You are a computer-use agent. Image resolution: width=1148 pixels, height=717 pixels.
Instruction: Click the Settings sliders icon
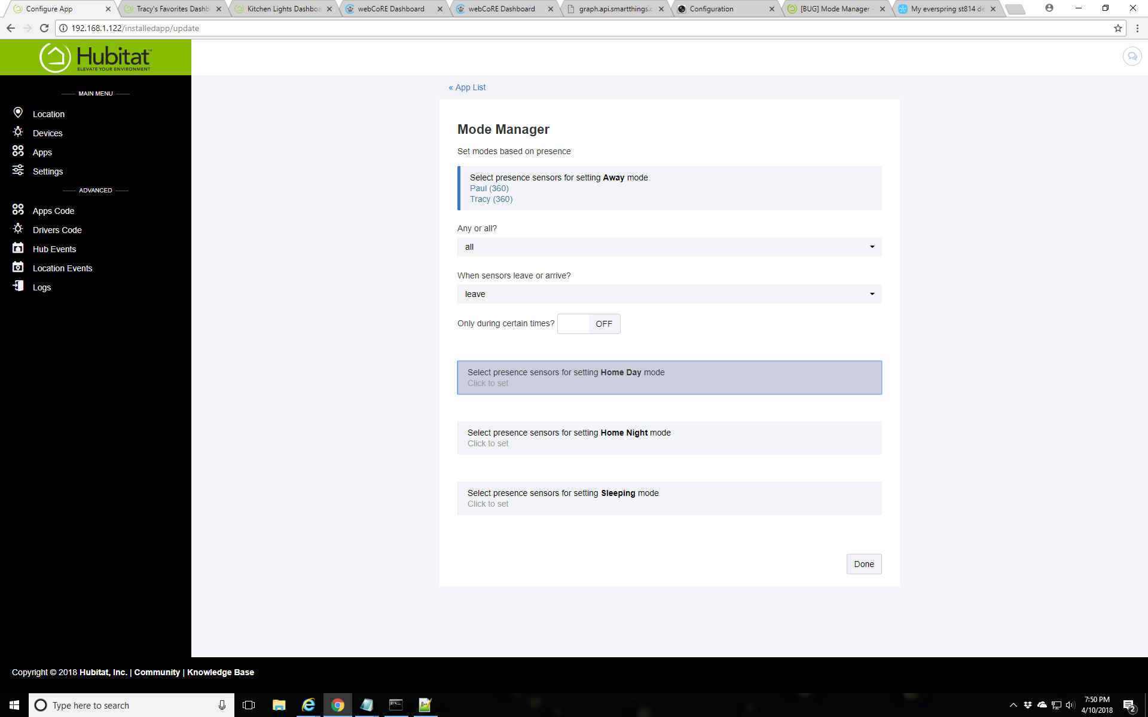pyautogui.click(x=18, y=170)
